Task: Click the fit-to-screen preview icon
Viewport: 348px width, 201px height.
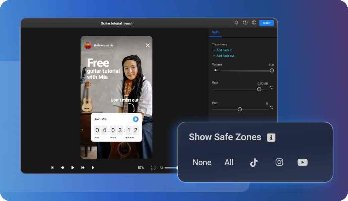Action: coord(153,167)
